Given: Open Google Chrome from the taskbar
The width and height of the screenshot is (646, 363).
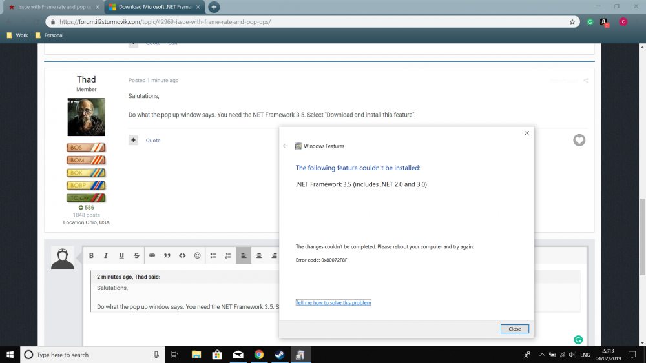Looking at the screenshot, I should coord(259,355).
